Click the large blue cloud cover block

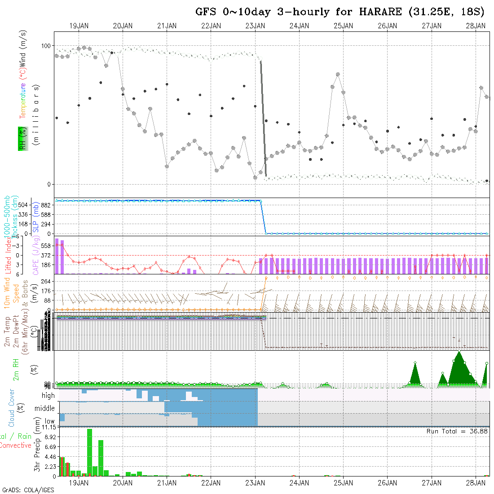coord(227,411)
